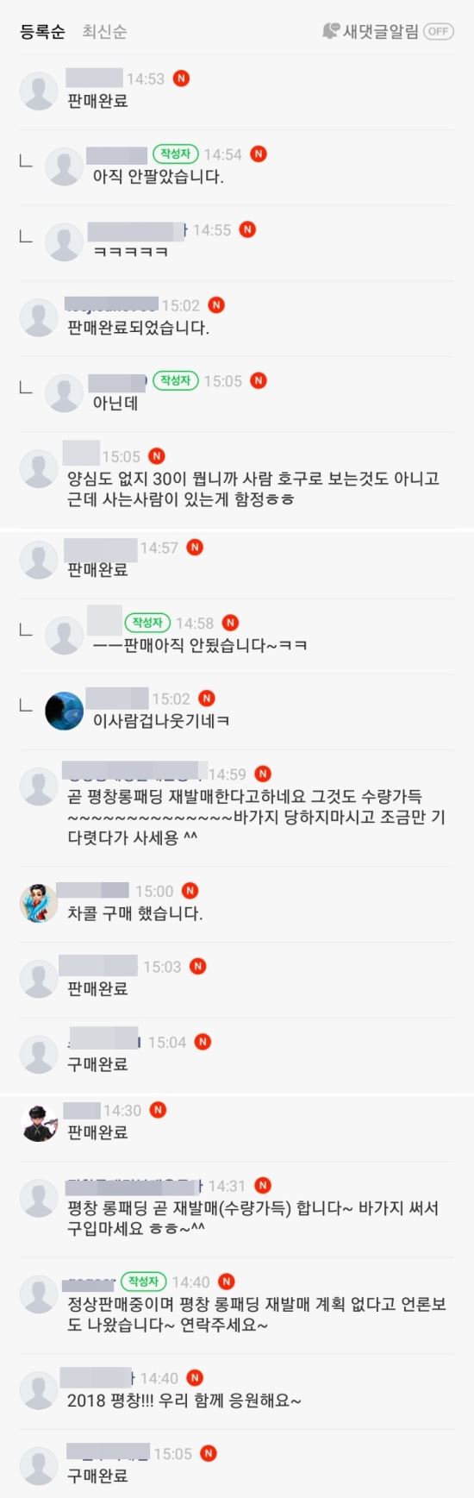The width and height of the screenshot is (474, 1498).
Task: Click red N badge beside 14:53
Action: pyautogui.click(x=181, y=78)
